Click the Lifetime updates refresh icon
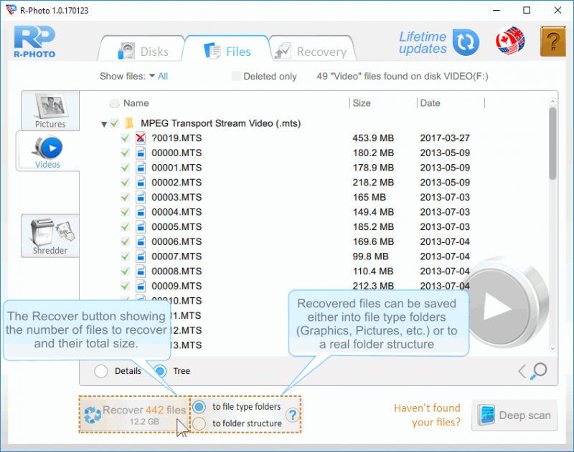The height and width of the screenshot is (452, 574). click(x=468, y=43)
